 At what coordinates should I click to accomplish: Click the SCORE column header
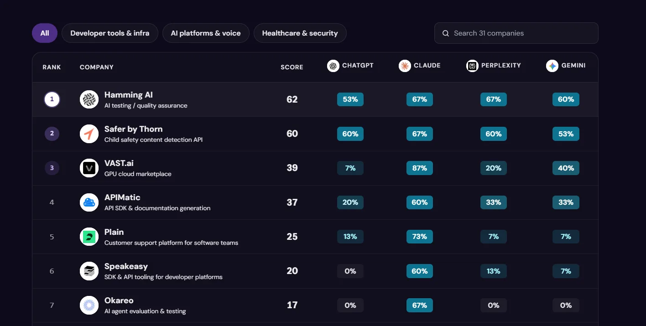coord(292,67)
